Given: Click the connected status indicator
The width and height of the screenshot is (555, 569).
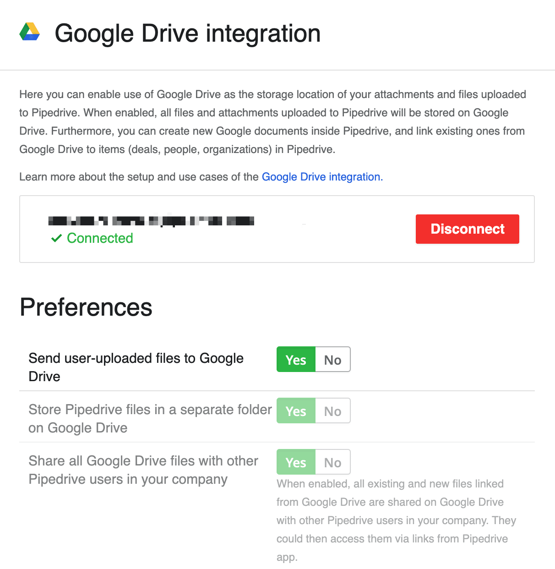Looking at the screenshot, I should click(92, 238).
